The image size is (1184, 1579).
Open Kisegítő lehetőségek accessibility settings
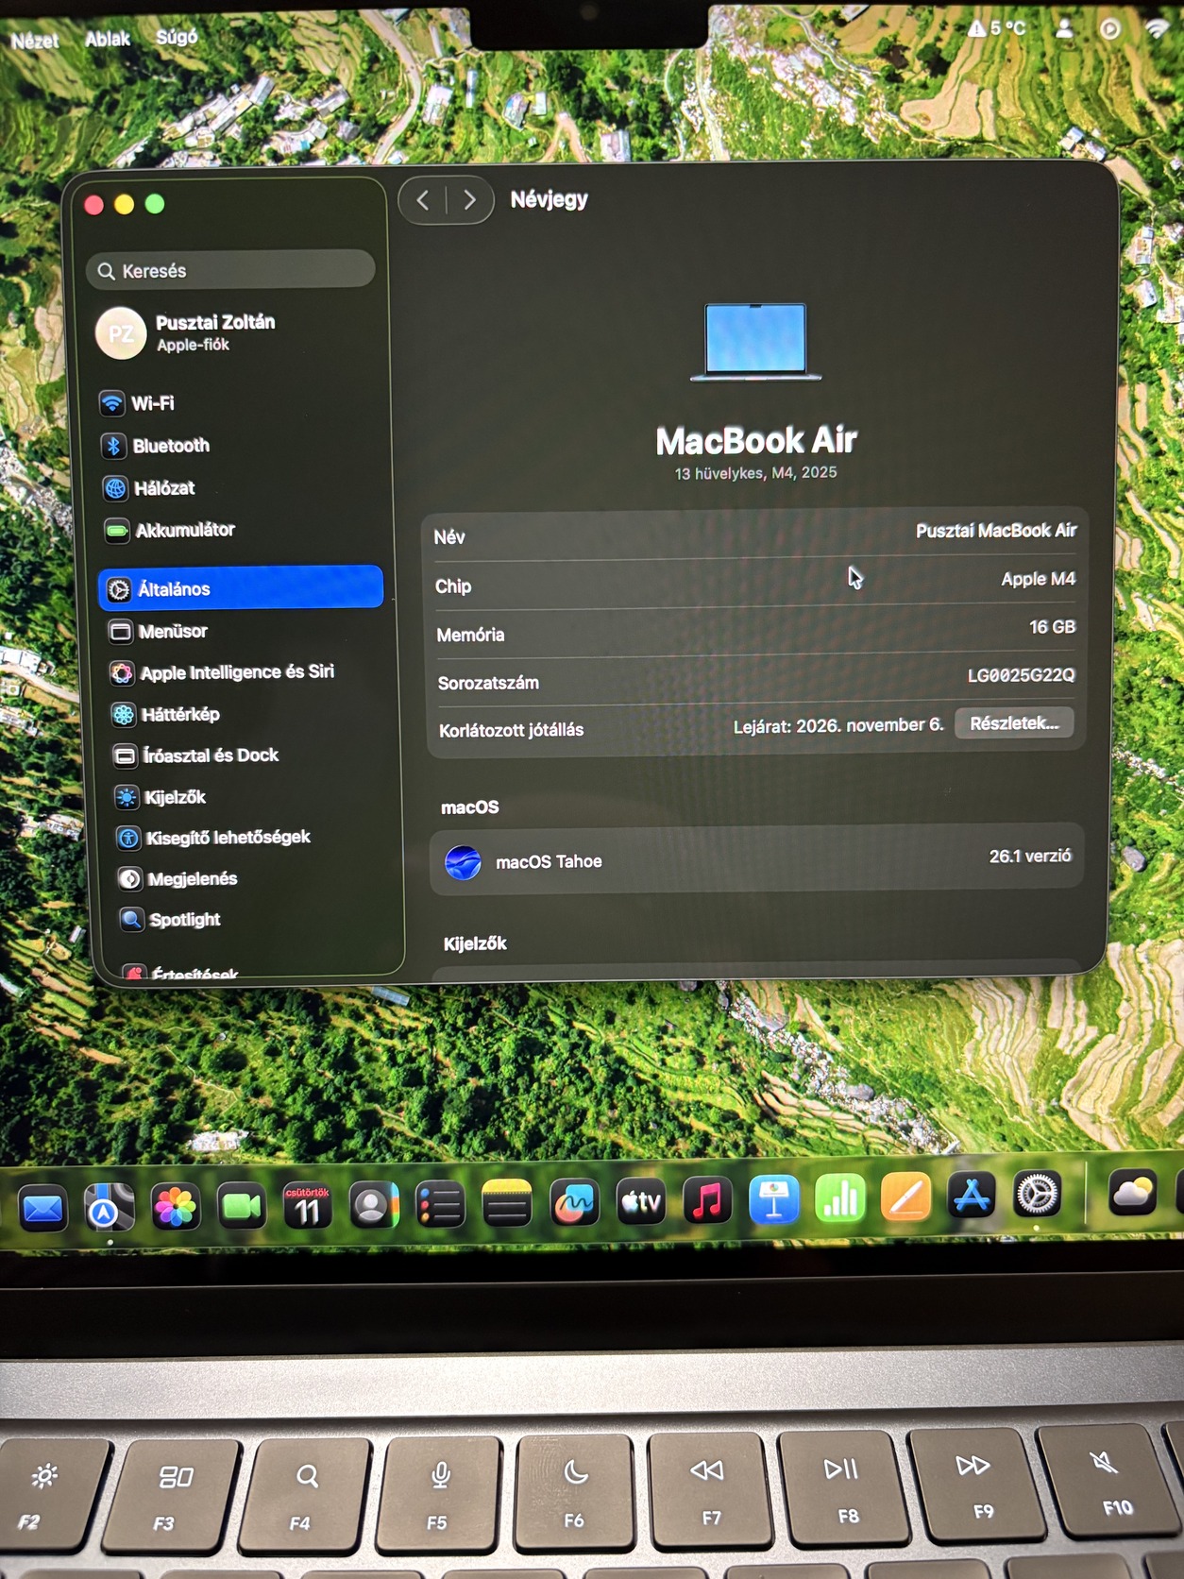tap(214, 838)
